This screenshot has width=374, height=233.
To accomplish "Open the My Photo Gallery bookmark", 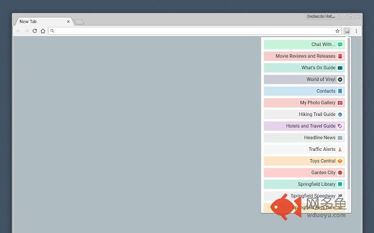I will pos(304,103).
